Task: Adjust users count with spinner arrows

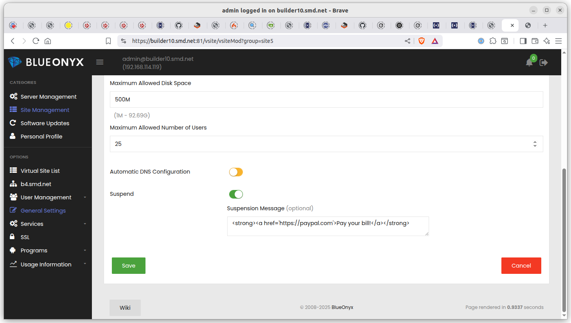Action: point(535,144)
